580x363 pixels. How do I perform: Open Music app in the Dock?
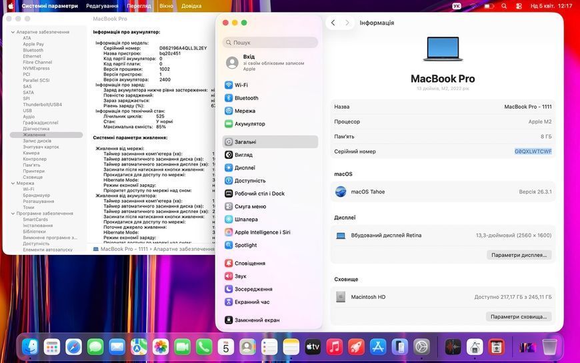pos(335,347)
